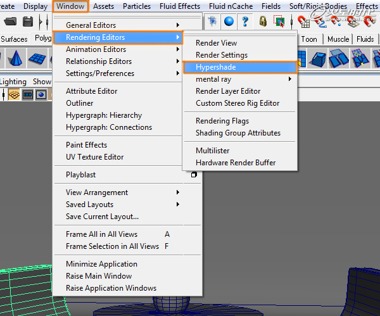Toggle the padlock lock selection icon
This screenshot has width=380, height=316.
263,22
